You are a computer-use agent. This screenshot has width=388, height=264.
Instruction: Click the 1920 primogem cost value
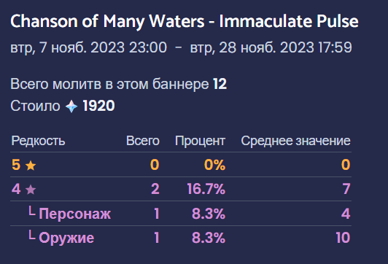pyautogui.click(x=98, y=106)
